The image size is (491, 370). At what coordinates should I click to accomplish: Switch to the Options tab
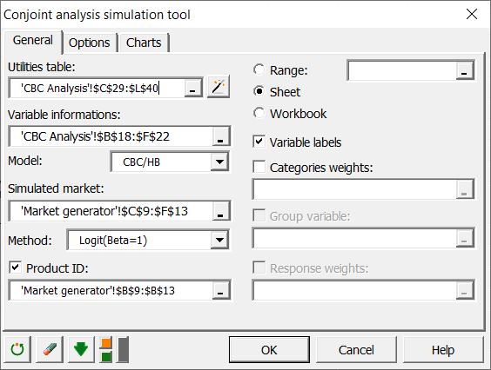pyautogui.click(x=90, y=43)
